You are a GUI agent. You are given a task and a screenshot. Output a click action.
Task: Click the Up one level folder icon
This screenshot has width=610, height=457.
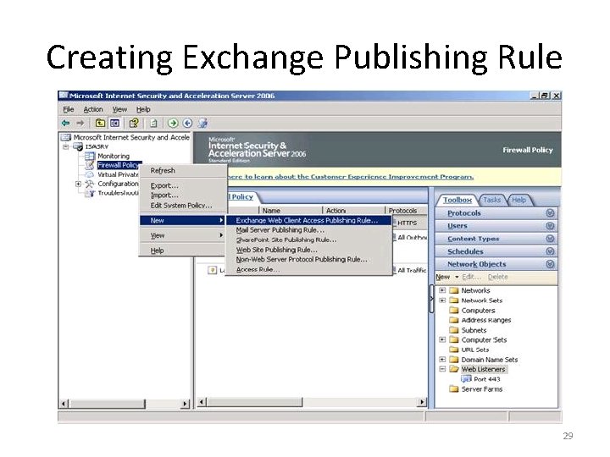tap(100, 124)
